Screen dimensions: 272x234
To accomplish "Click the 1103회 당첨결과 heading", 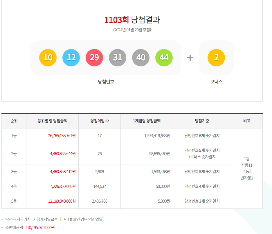I will point(132,20).
